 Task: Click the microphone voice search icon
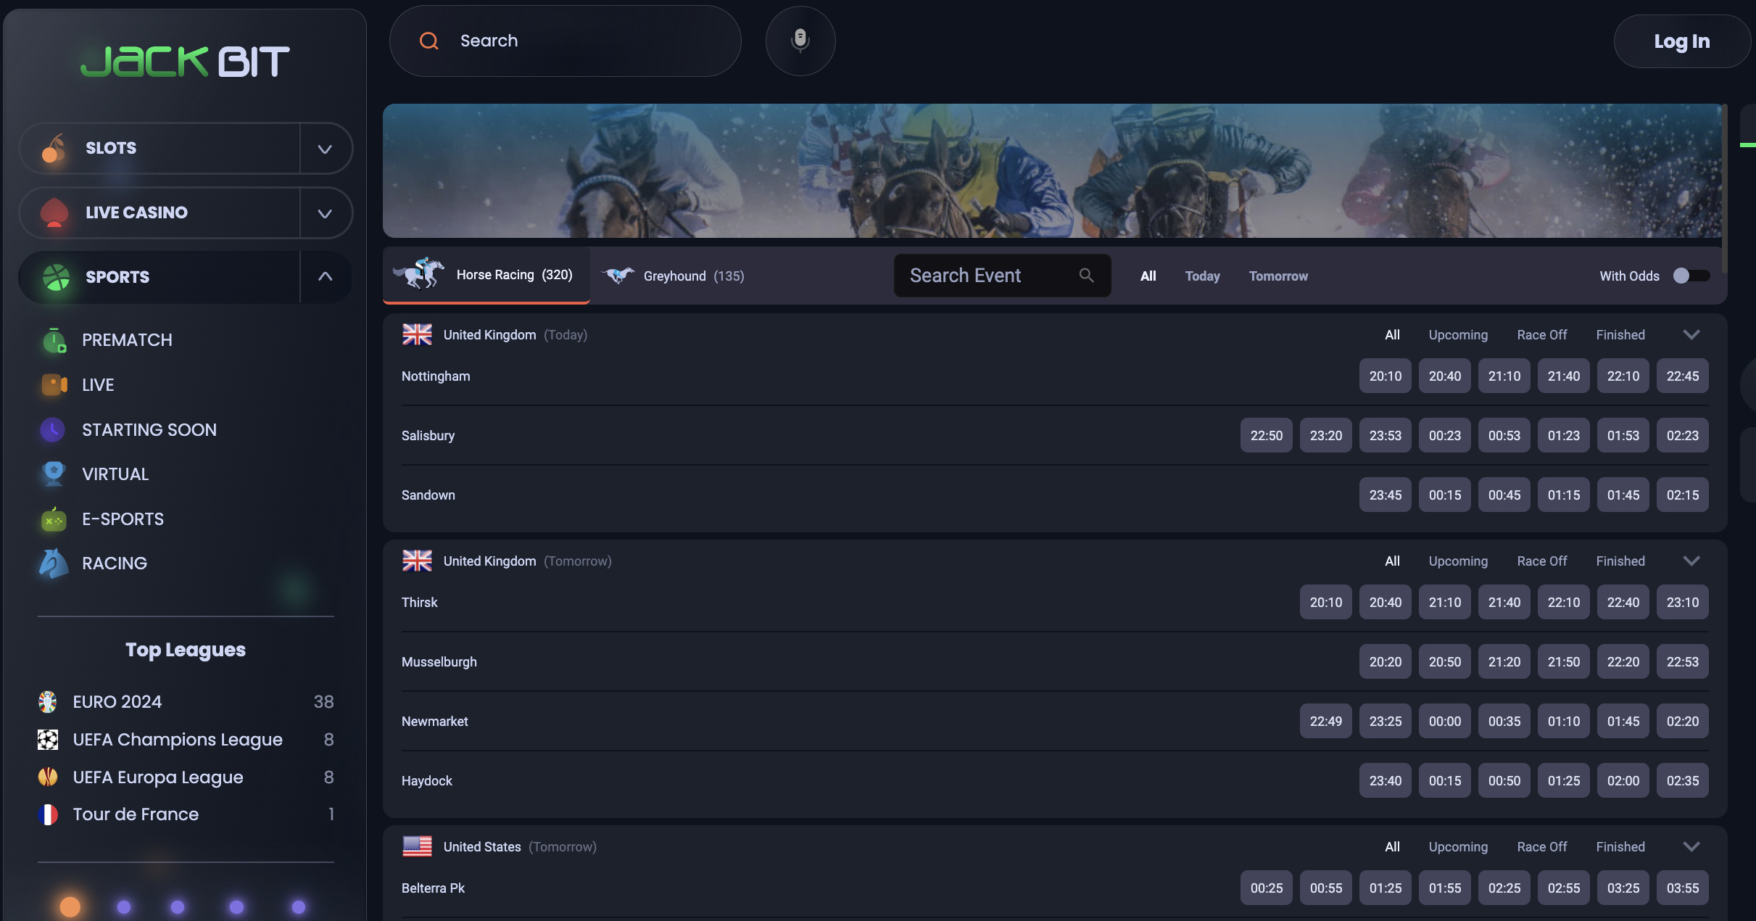[x=800, y=41]
